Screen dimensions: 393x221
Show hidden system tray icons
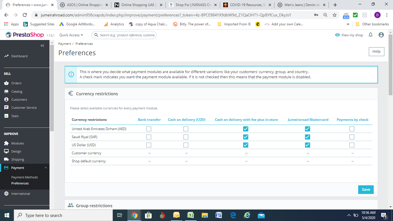[349, 215]
